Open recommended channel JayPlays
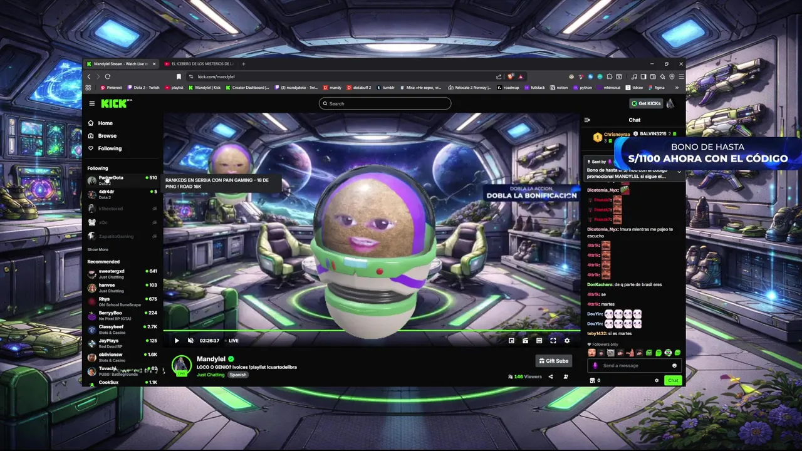 122,343
